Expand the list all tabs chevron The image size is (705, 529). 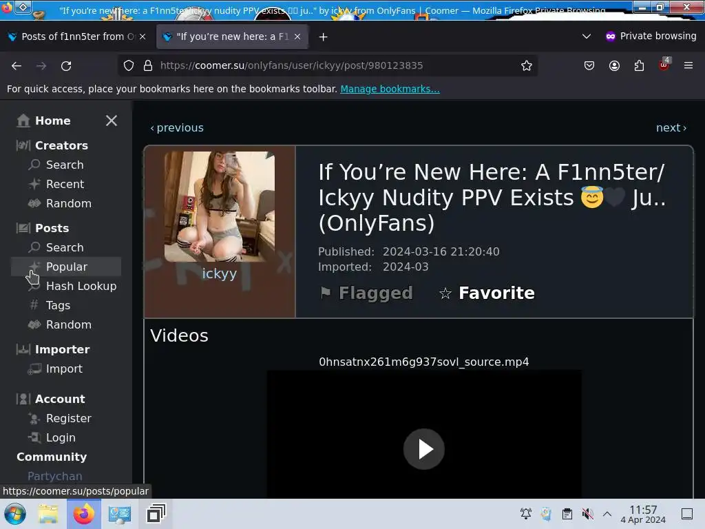coord(587,36)
